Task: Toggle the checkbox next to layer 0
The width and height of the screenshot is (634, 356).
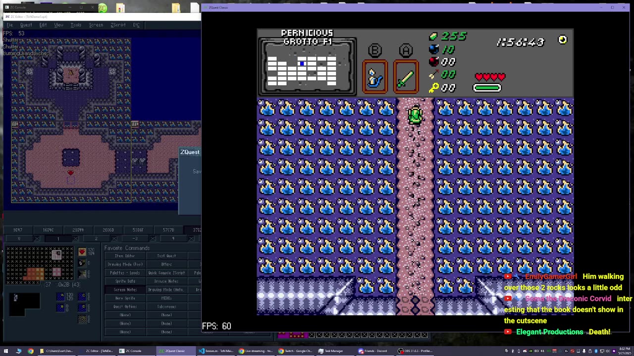Action: [37, 239]
